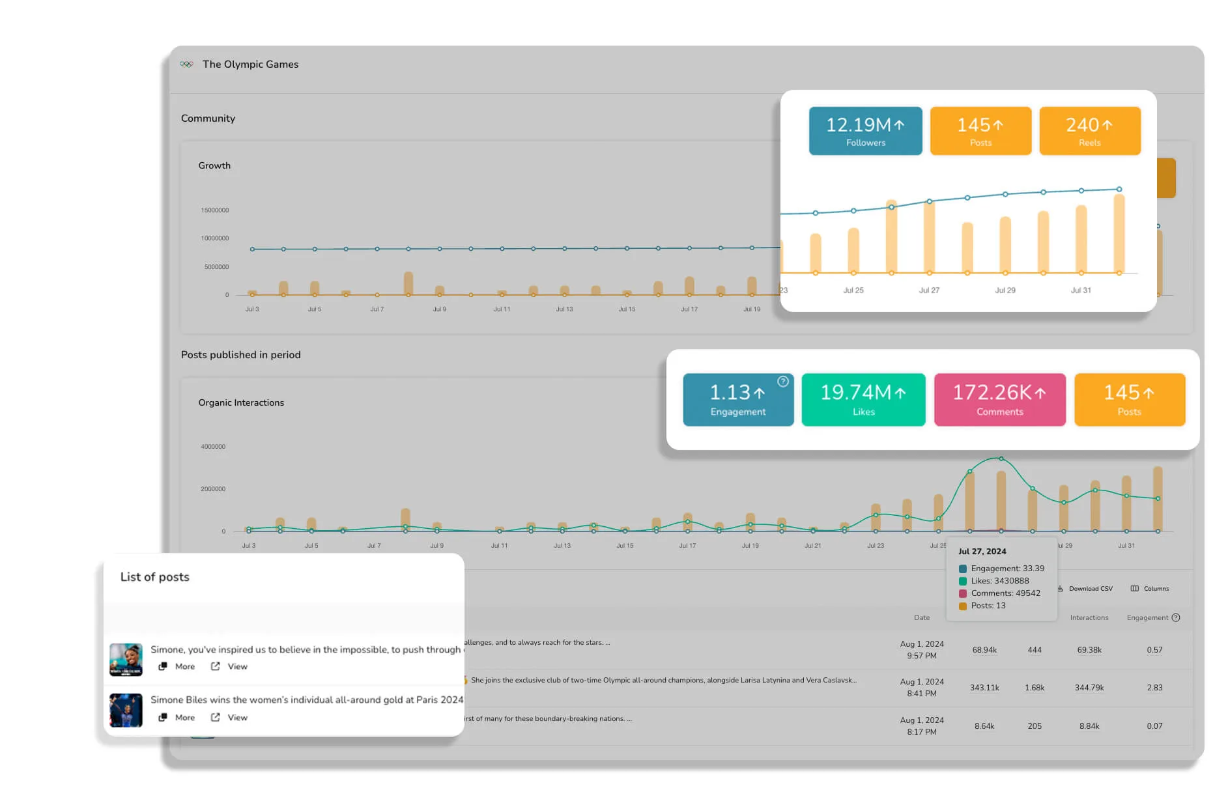This screenshot has height=805, width=1228.
Task: Click the "8.64k" likes value
Action: point(984,726)
